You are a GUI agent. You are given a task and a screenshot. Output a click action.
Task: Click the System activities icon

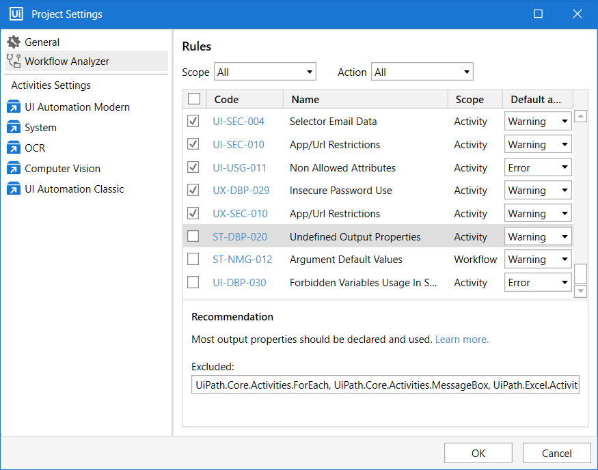[14, 128]
